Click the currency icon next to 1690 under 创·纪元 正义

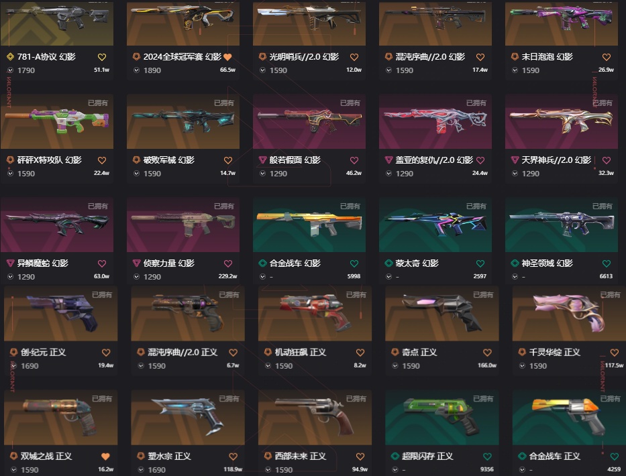14,366
